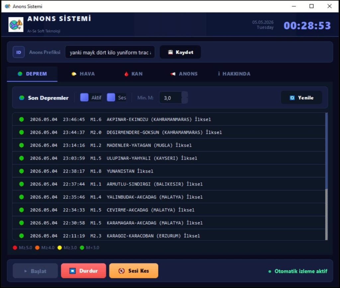Click the red Durdur button
Image resolution: width=340 pixels, height=288 pixels.
(x=83, y=271)
